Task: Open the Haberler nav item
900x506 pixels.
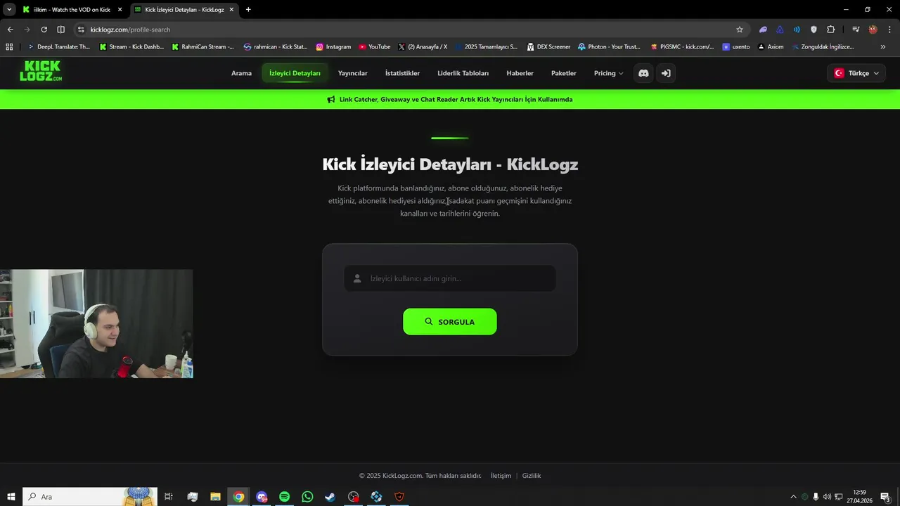Action: coord(520,73)
